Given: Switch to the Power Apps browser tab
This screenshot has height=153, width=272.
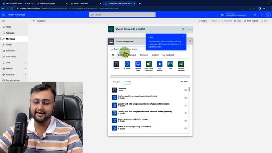Looking at the screenshot, I should 52,3.
